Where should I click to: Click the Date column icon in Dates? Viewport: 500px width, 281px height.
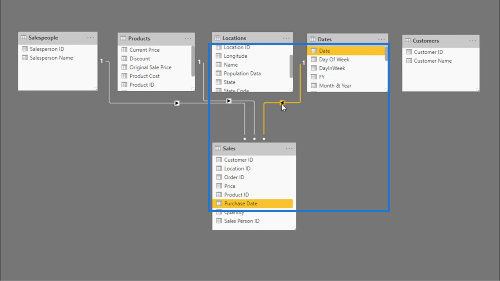tap(314, 51)
